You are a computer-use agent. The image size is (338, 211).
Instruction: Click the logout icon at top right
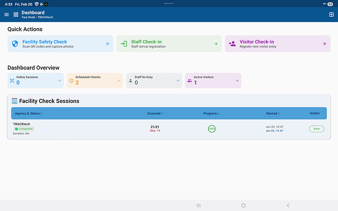click(331, 14)
